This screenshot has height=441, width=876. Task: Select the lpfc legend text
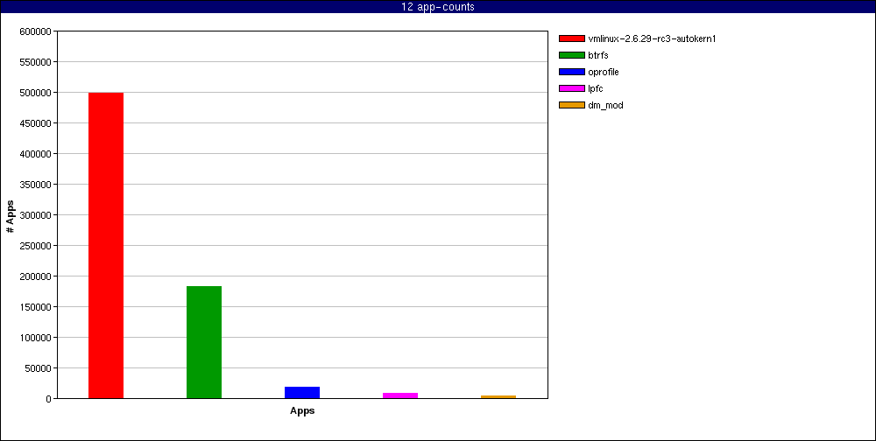595,88
